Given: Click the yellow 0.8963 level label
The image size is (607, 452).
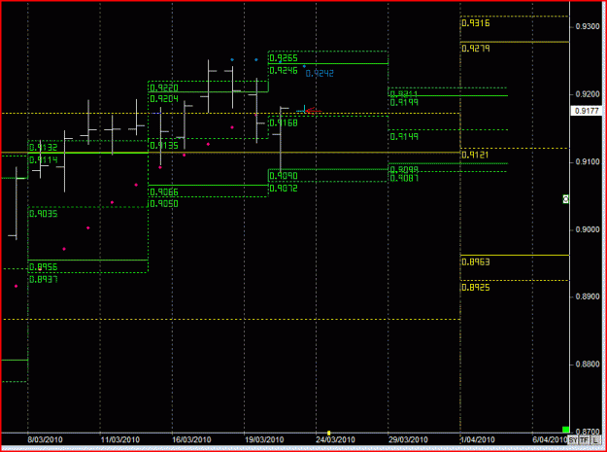Looking at the screenshot, I should pos(476,262).
